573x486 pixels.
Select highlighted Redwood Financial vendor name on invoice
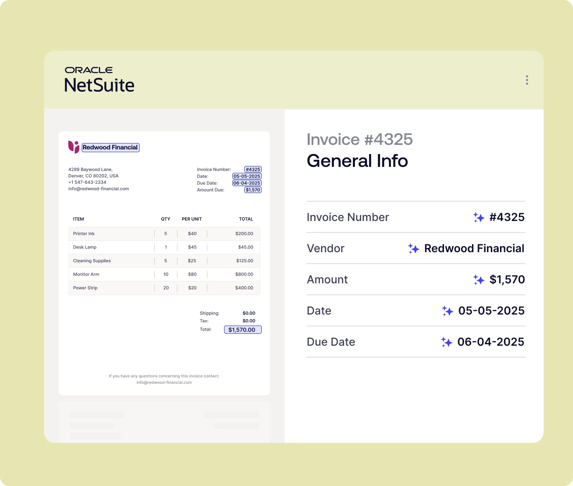pos(110,147)
